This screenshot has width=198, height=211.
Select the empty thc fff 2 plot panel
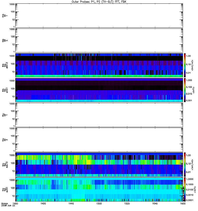(x=99, y=140)
